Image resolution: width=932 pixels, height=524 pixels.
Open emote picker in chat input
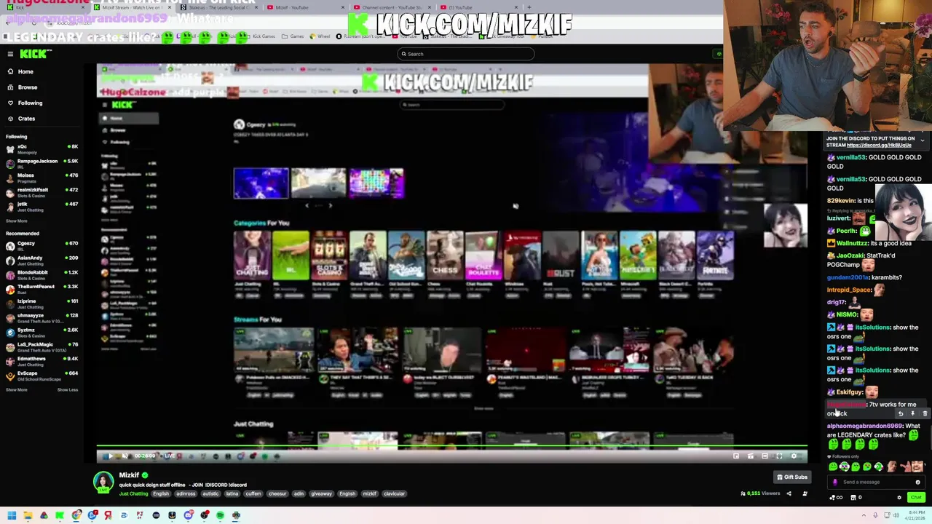point(917,482)
